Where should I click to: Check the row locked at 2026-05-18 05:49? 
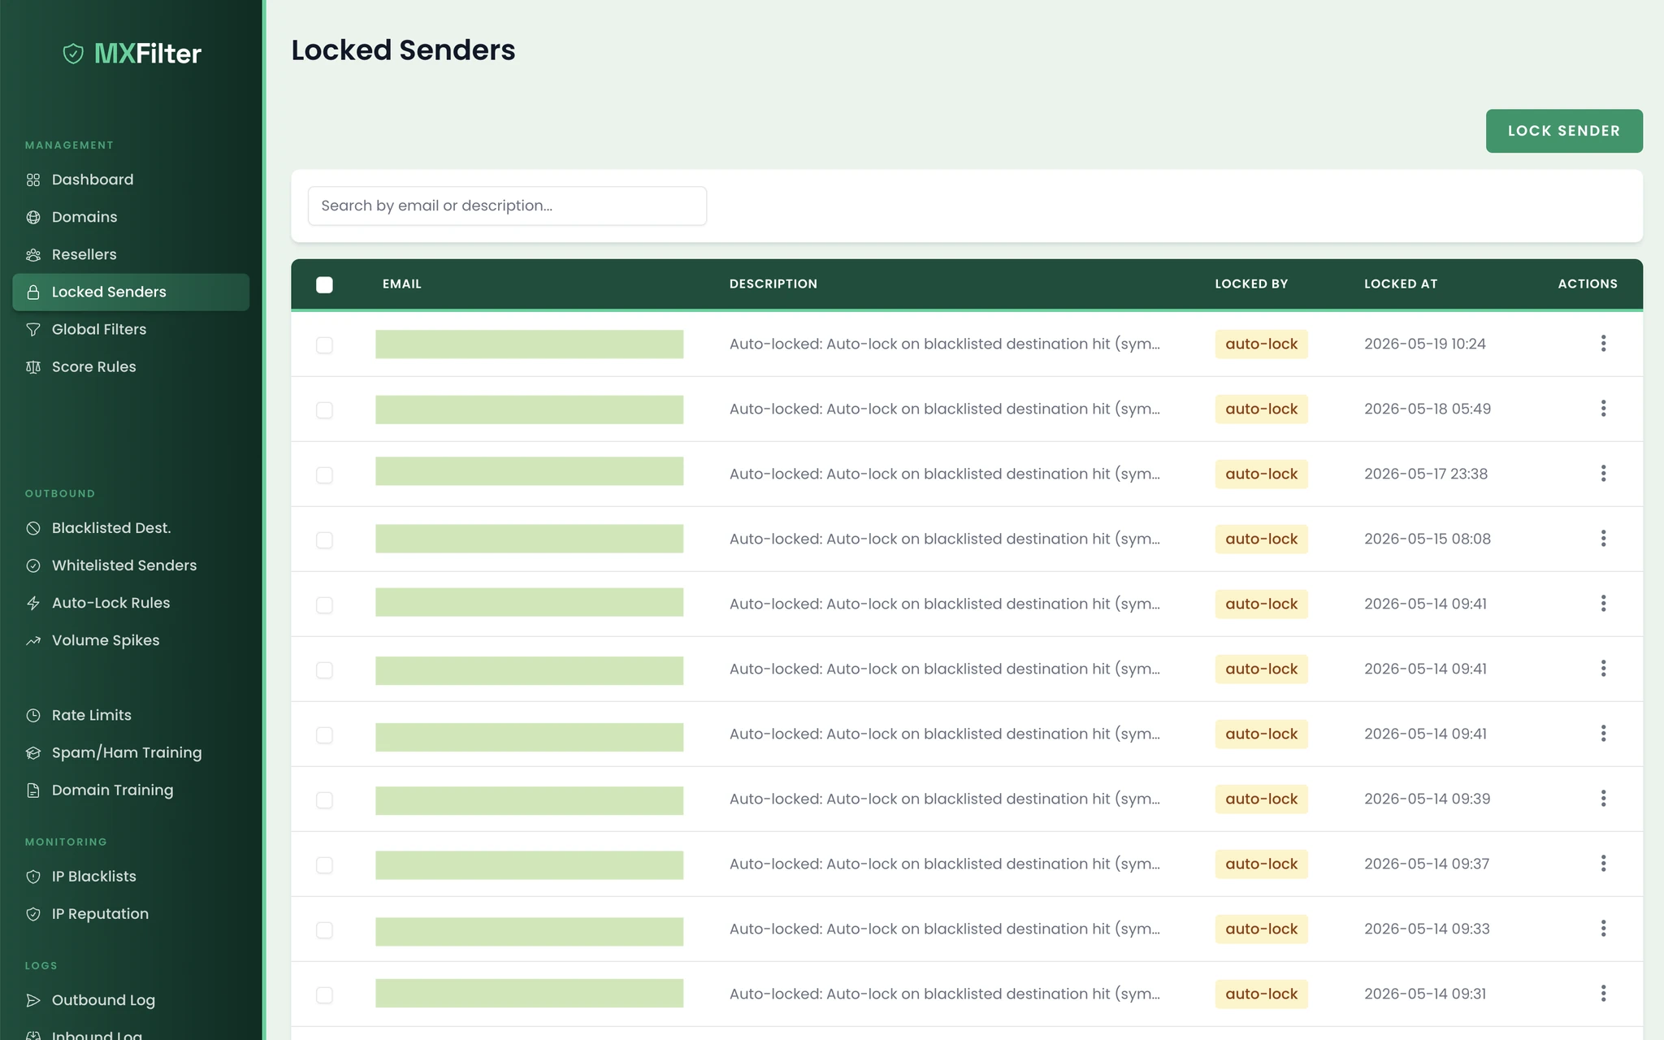click(324, 410)
